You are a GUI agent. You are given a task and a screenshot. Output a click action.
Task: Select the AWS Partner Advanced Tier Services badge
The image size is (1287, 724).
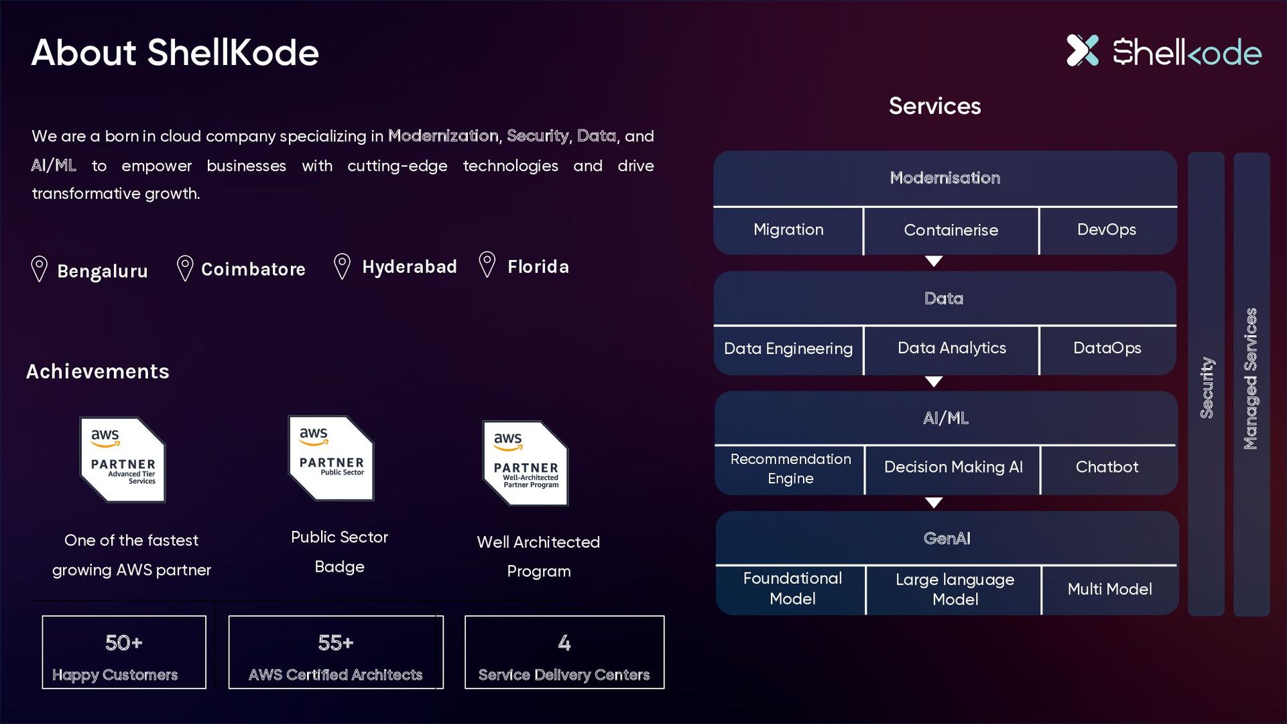(x=123, y=460)
